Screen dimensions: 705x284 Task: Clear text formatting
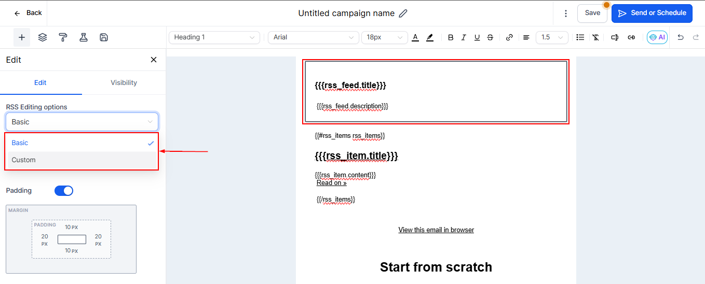595,37
